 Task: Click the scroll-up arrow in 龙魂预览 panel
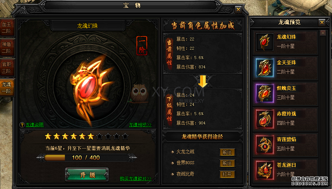323,33
